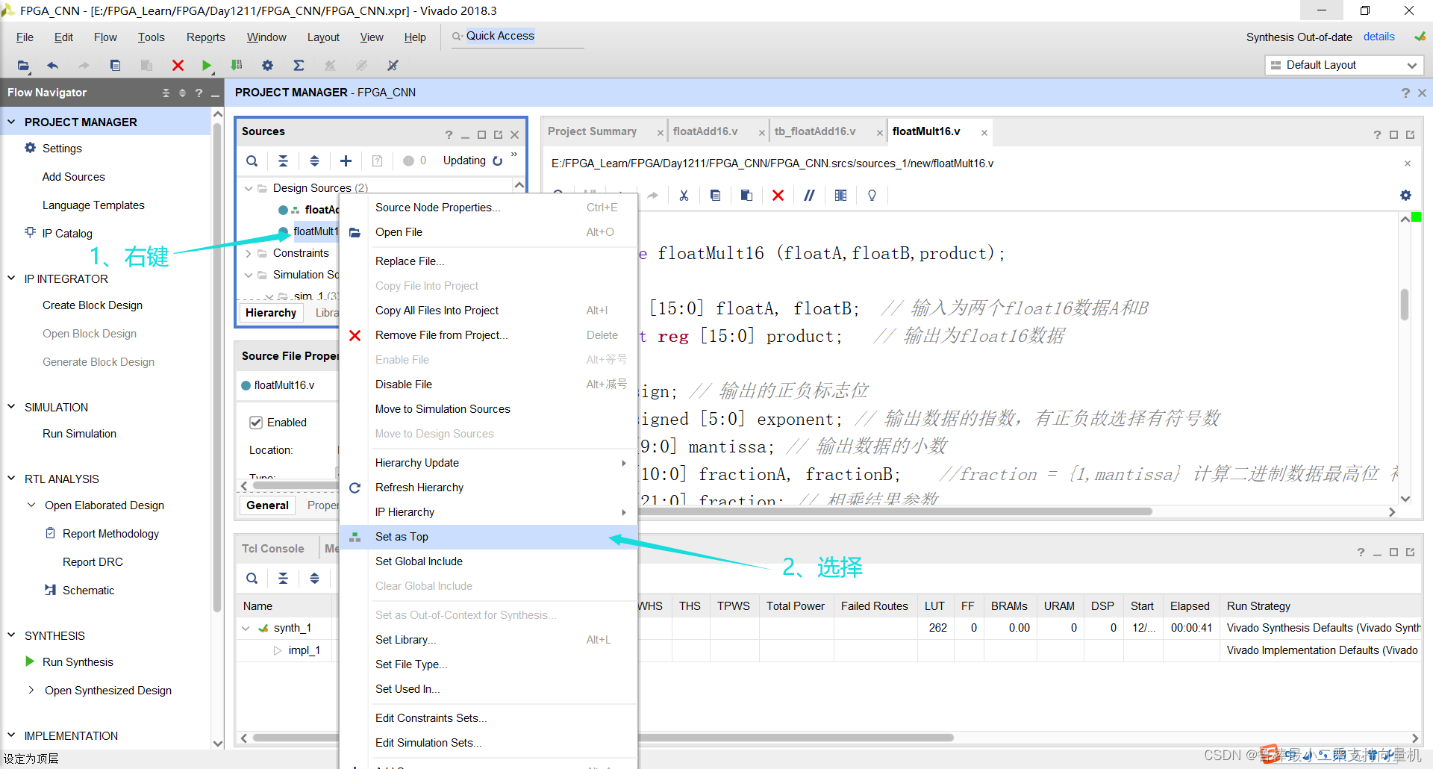
Task: Select the Hierarchy tab in Sources
Action: click(271, 313)
